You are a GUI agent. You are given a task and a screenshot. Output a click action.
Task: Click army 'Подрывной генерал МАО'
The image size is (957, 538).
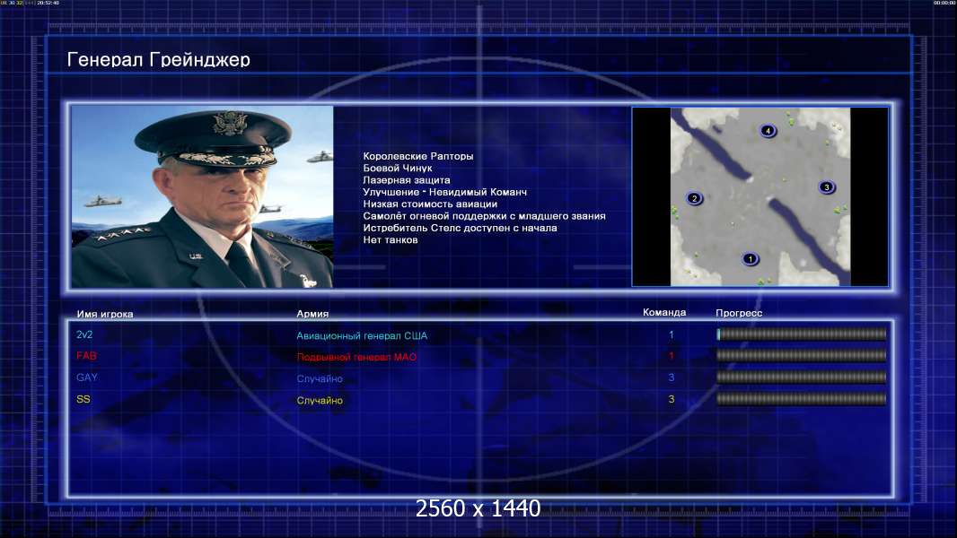click(356, 357)
